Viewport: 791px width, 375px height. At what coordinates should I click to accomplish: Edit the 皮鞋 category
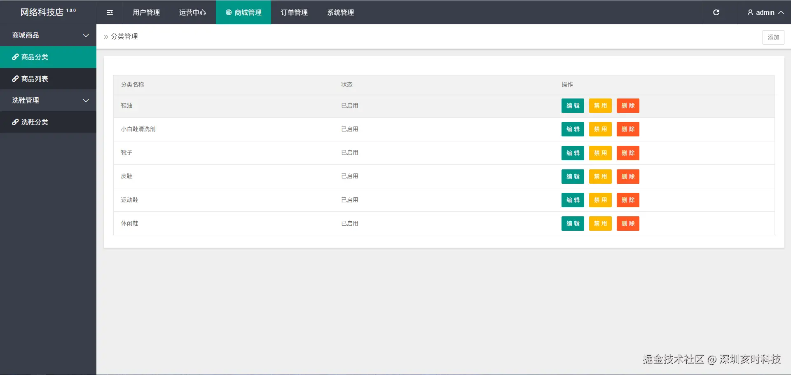pyautogui.click(x=573, y=176)
